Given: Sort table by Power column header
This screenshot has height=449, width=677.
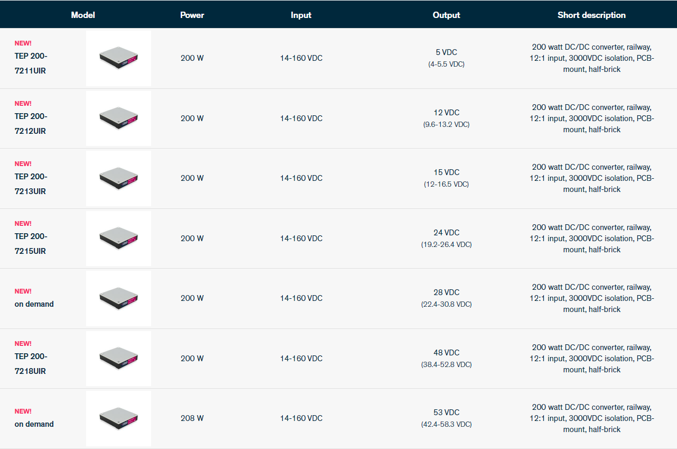Looking at the screenshot, I should (192, 15).
